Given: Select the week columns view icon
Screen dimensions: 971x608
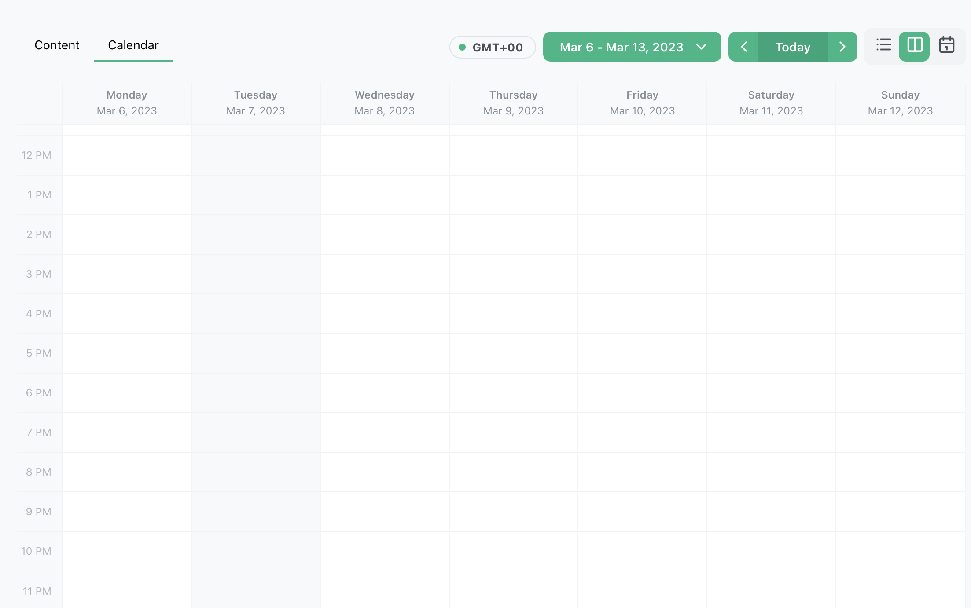Looking at the screenshot, I should click(914, 46).
